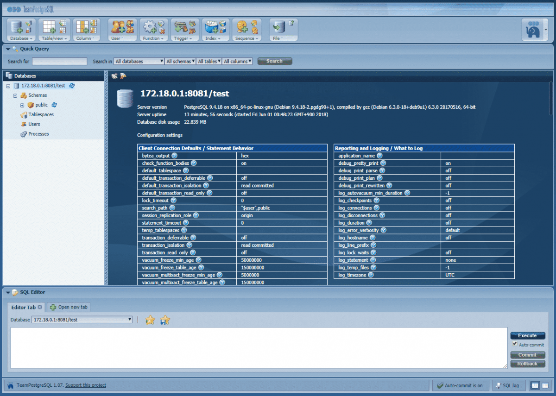Select Users in the tree
The width and height of the screenshot is (556, 396).
pos(34,124)
